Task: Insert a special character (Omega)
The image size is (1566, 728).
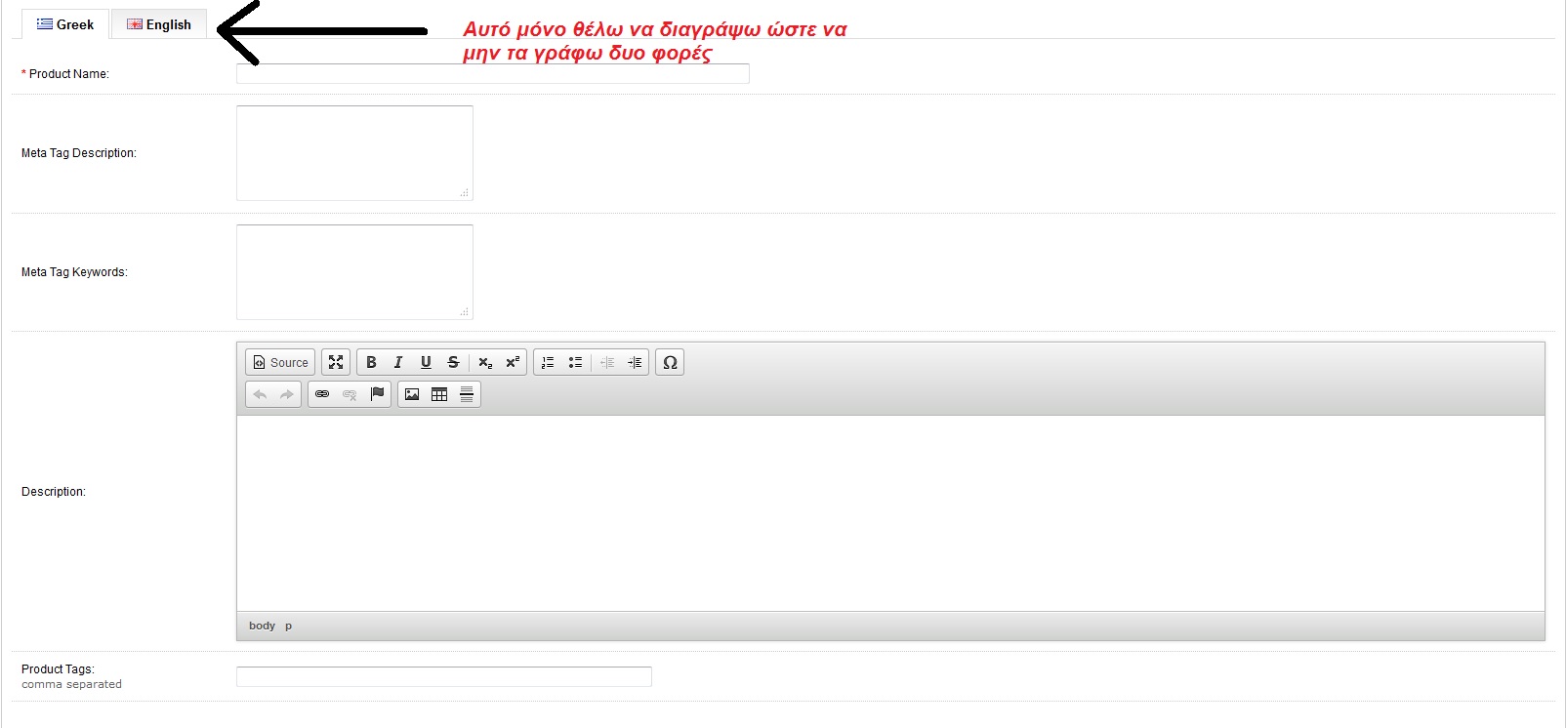Action: (x=670, y=362)
